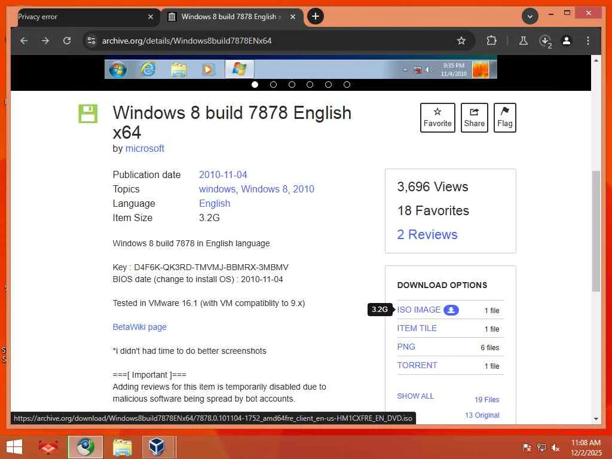Open the red taskbar app icon

48,447
